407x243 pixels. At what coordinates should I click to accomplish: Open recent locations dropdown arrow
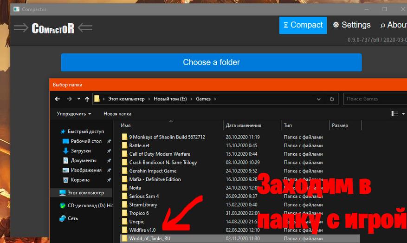tap(79, 99)
